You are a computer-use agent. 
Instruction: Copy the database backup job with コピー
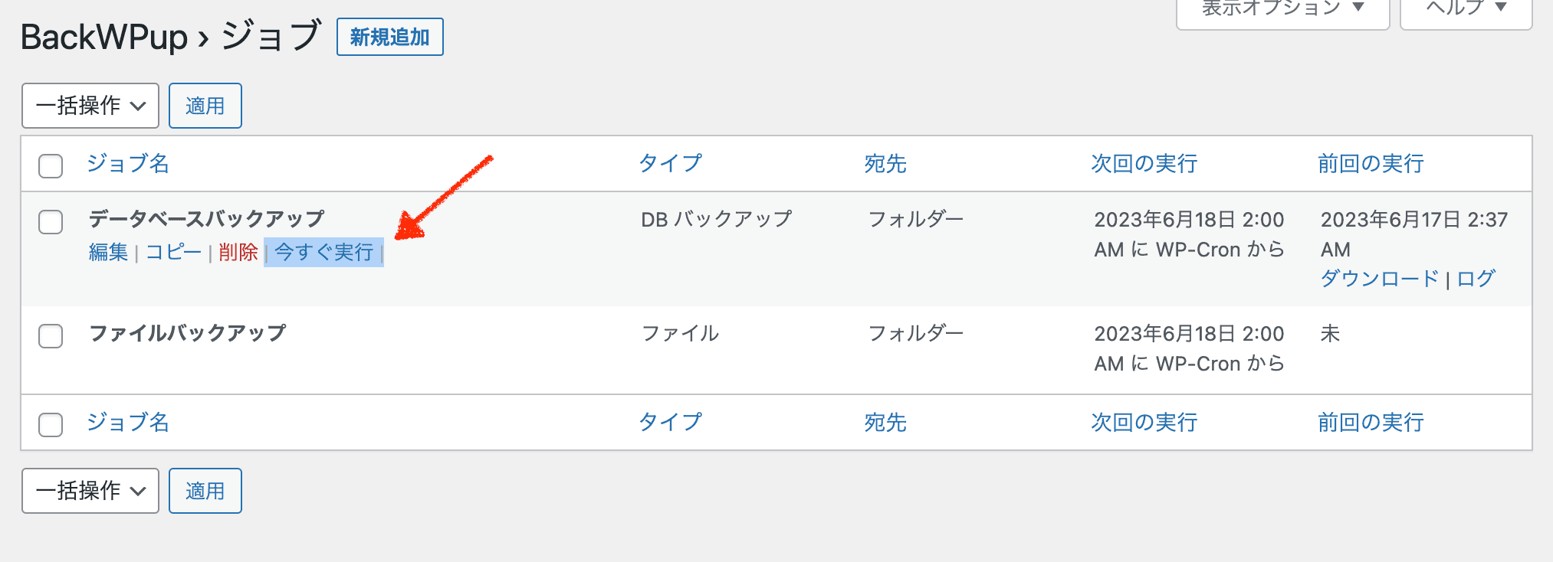172,253
